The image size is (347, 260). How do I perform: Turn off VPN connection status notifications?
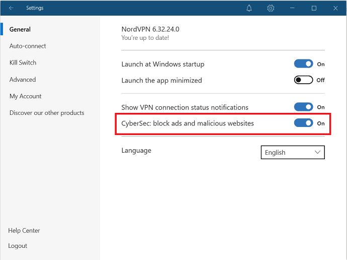(303, 107)
